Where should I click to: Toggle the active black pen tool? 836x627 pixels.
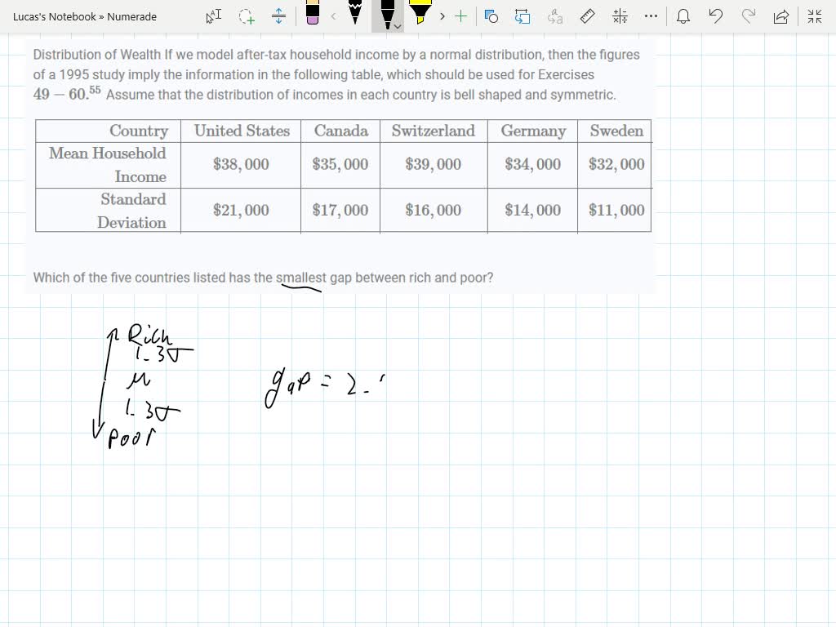point(387,15)
